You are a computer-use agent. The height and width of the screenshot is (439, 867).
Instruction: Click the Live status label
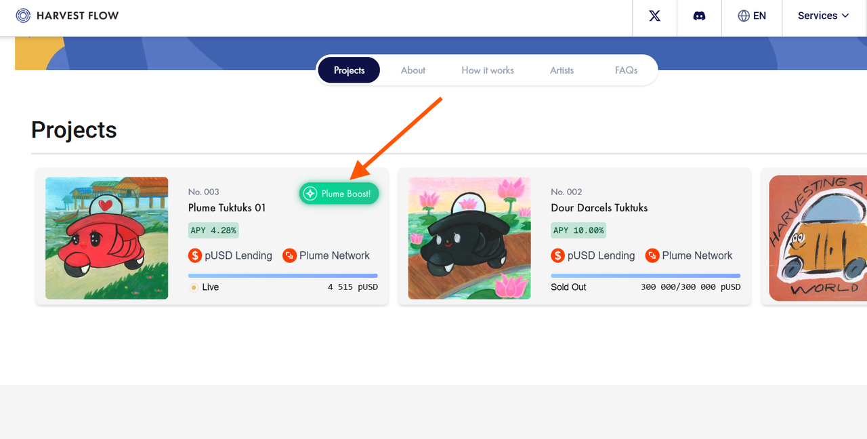coord(211,287)
